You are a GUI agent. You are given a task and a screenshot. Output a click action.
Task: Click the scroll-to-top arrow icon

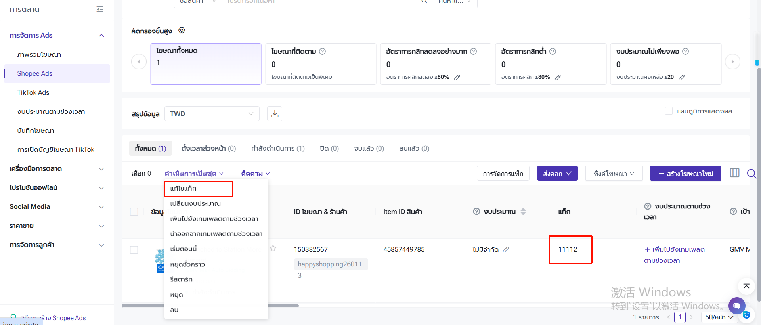(x=746, y=286)
